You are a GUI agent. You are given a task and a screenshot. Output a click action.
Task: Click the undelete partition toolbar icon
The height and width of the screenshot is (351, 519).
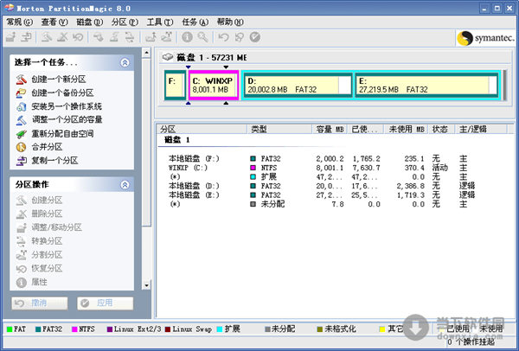[78, 37]
